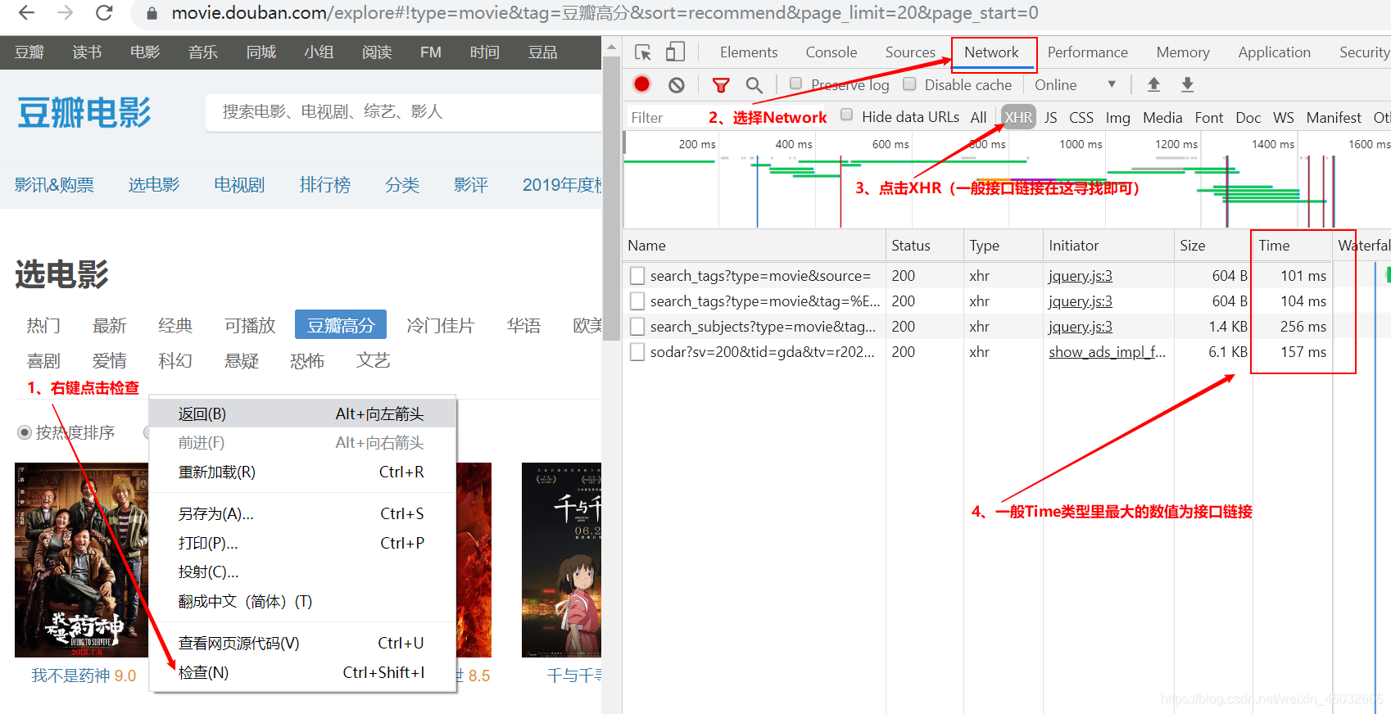Viewport: 1391px width, 714px height.
Task: Select the 按热度排序 radio button
Action: coord(25,432)
